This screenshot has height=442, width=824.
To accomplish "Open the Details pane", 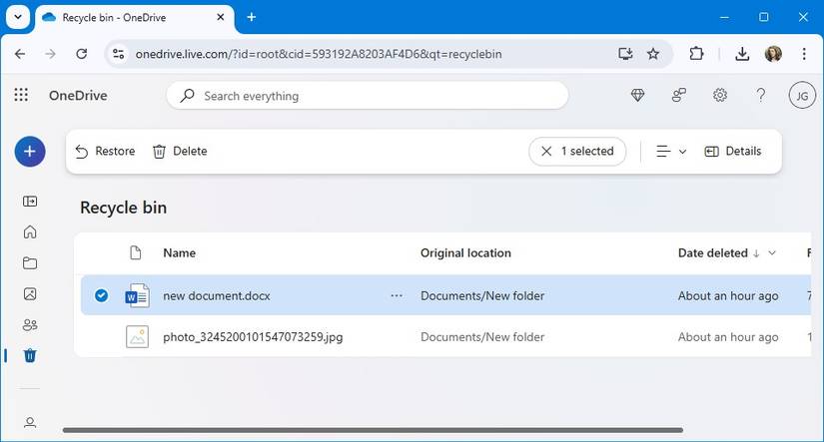I will click(x=732, y=152).
